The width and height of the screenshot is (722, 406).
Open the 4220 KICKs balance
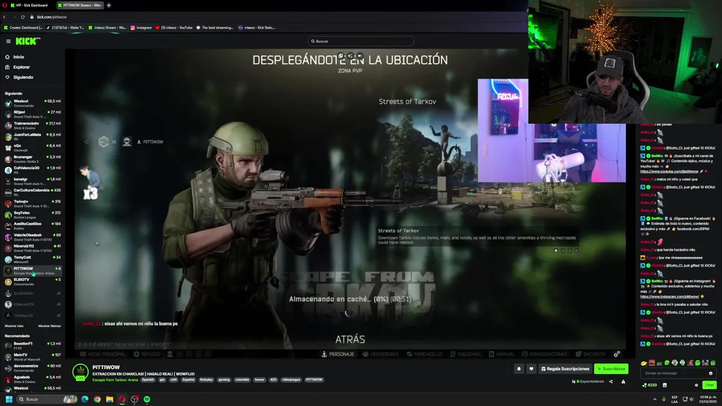click(x=650, y=385)
